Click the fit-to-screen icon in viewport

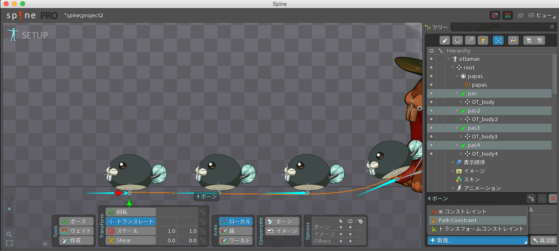pos(9,243)
